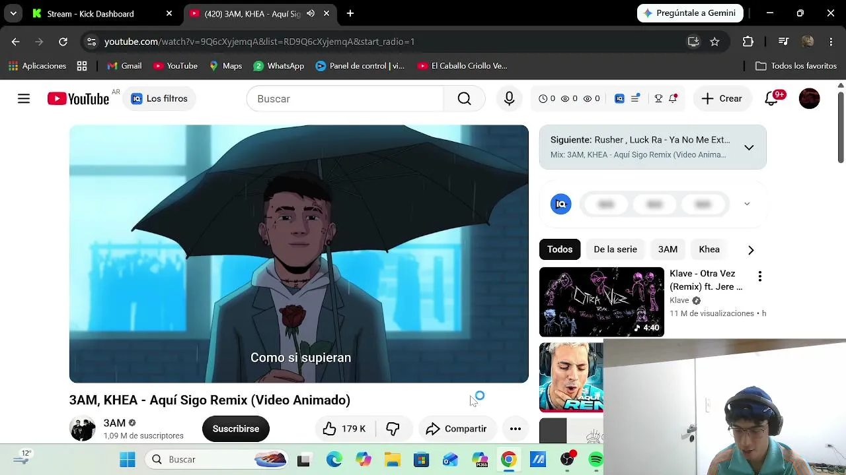This screenshot has width=846, height=475.
Task: Open the Windows Start menu
Action: pos(128,459)
